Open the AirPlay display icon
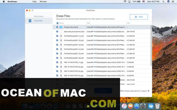Image resolution: width=177 pixels, height=110 pixels. pos(129,2)
